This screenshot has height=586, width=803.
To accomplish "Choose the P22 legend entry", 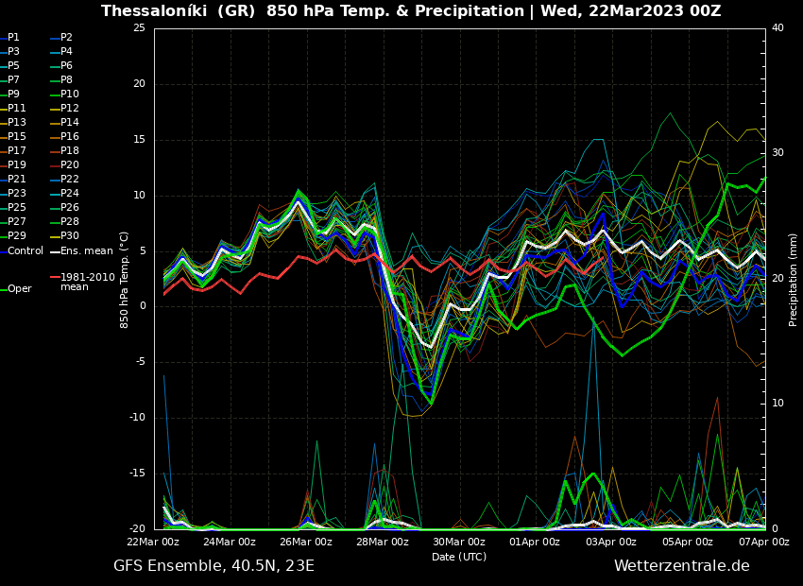I will [69, 180].
